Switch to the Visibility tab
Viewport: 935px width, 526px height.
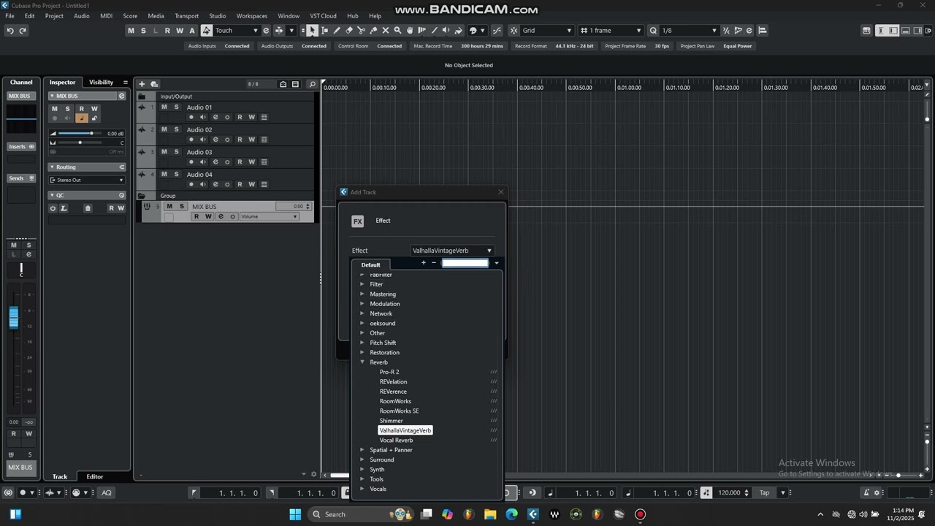(x=101, y=83)
